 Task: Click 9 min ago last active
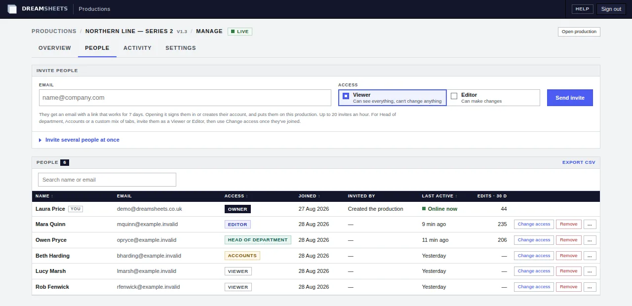(434, 224)
